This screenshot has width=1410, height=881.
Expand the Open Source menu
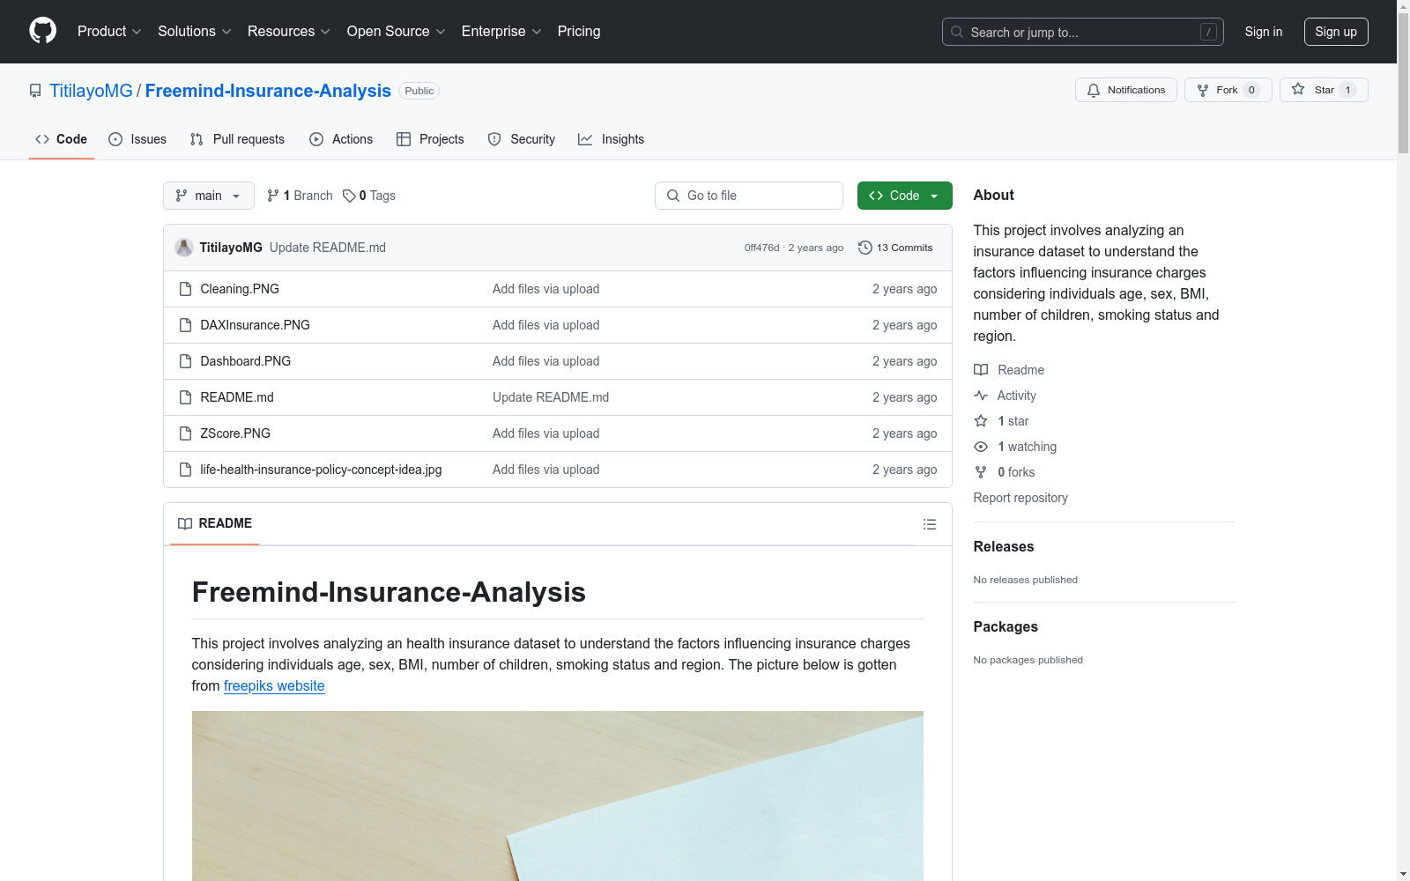396,31
